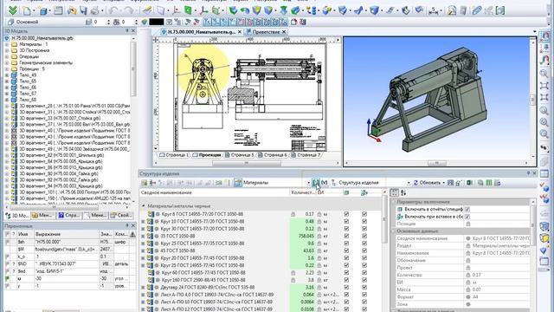Click the drawing view horizontal scrollbar
554x312 pixels.
click(x=246, y=164)
